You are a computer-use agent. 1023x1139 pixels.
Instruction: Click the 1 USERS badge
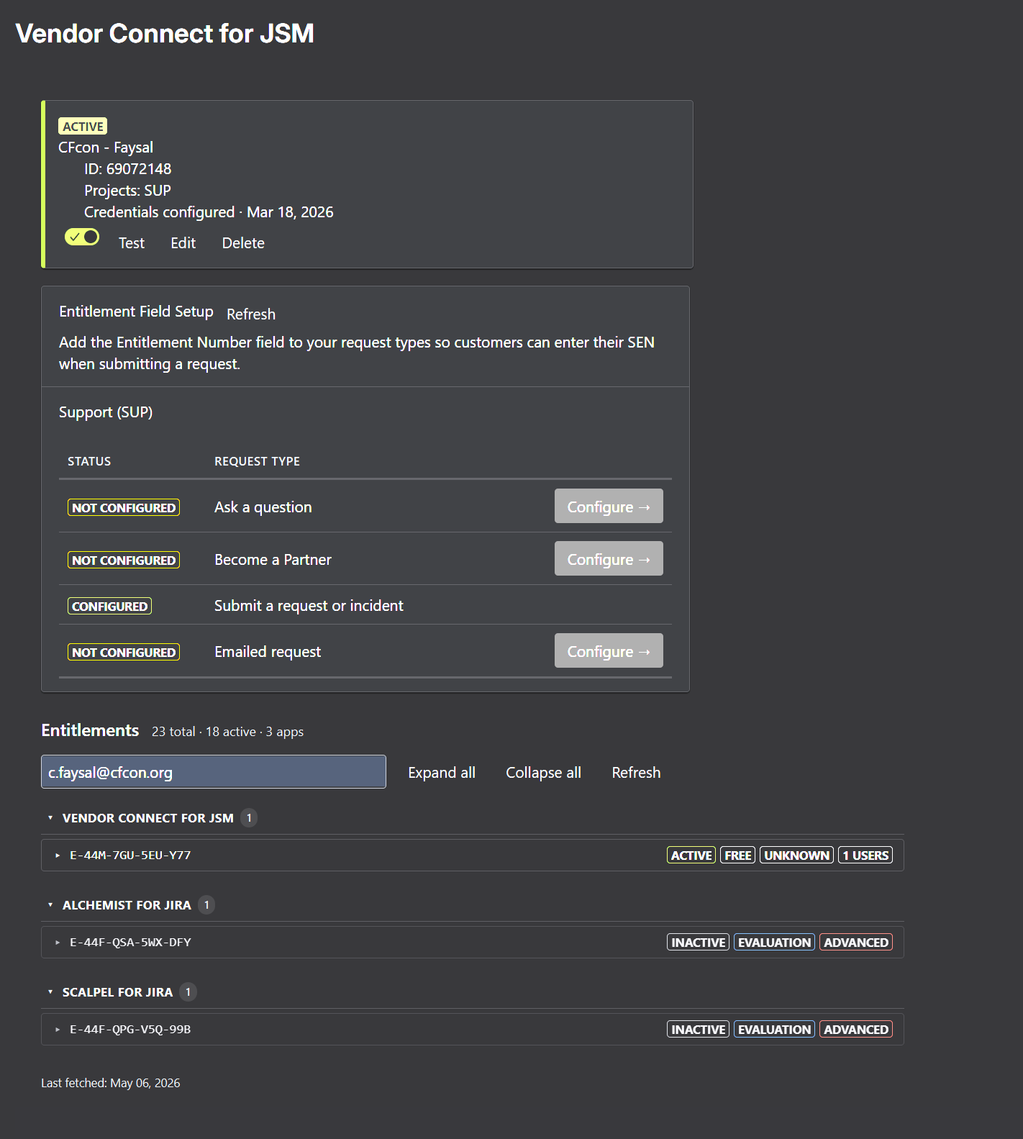[865, 856]
